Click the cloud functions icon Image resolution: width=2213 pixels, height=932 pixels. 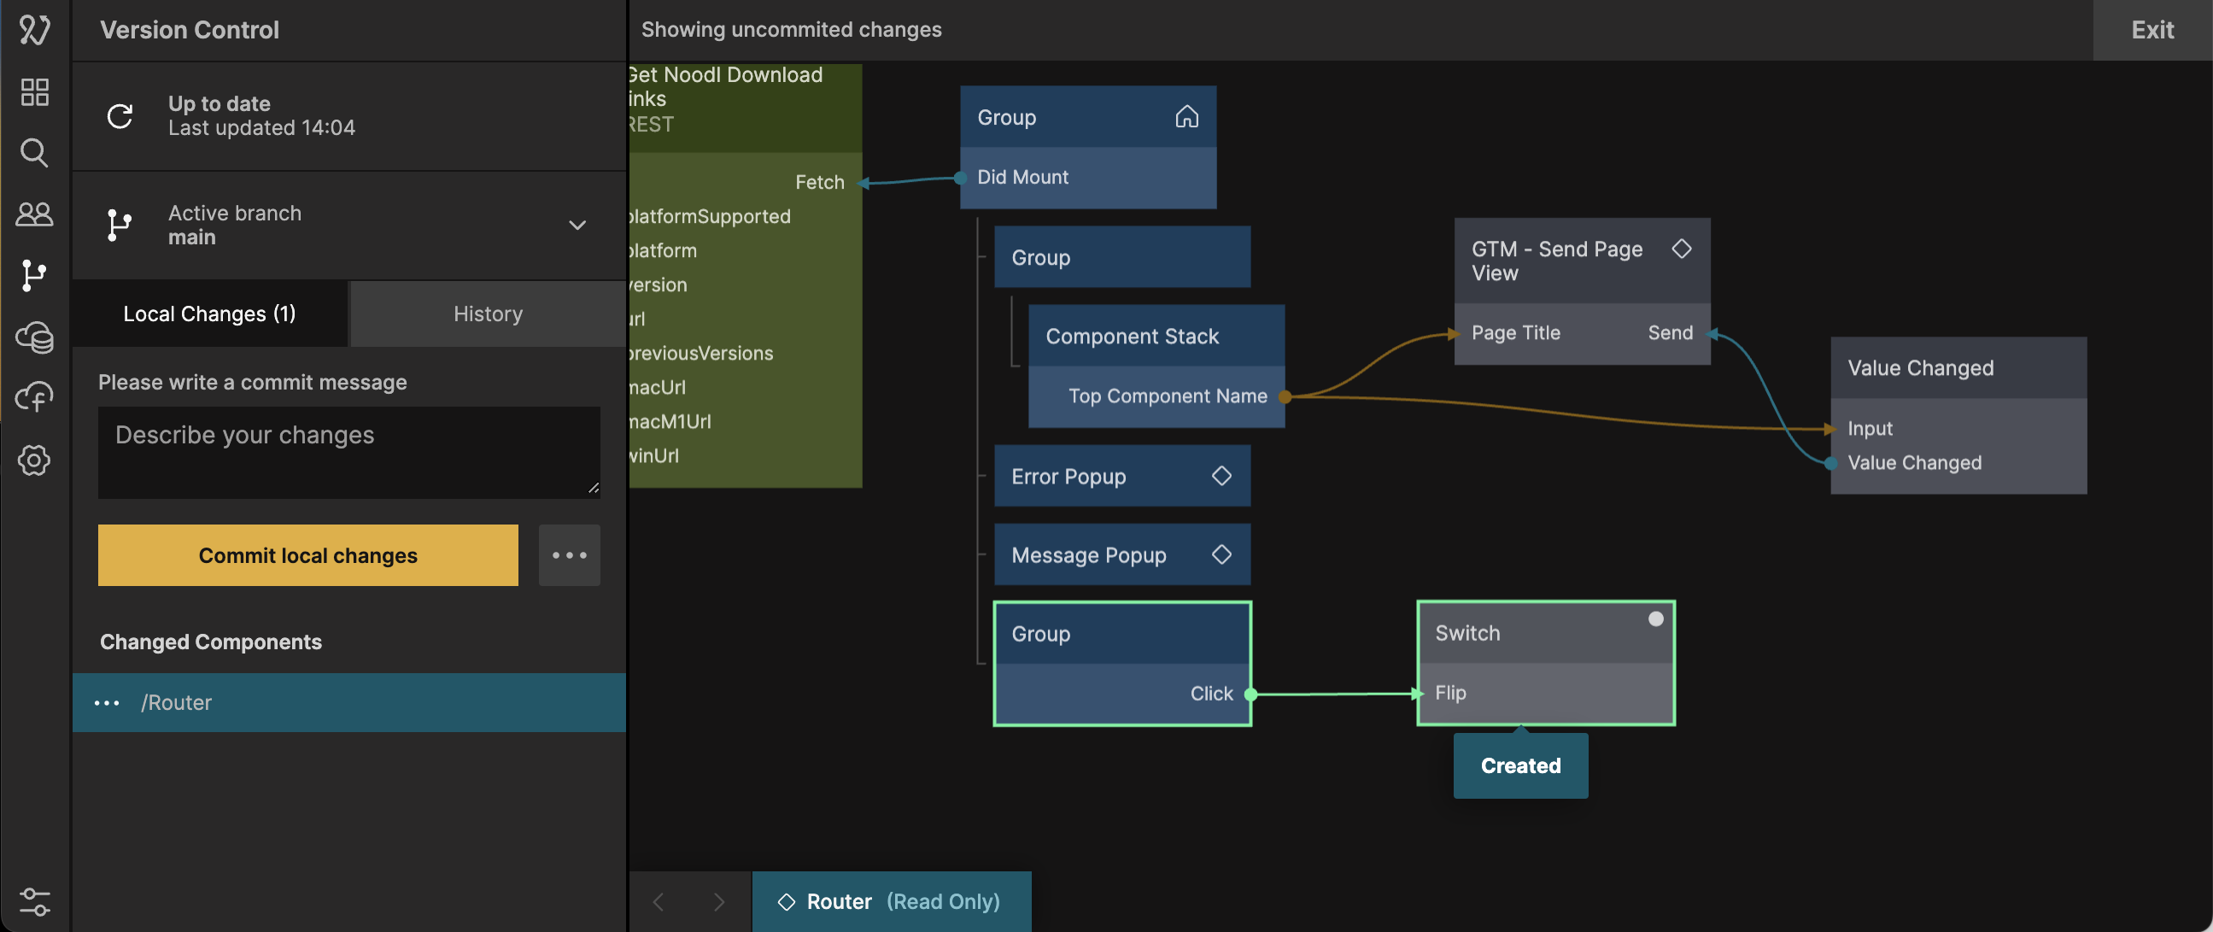pyautogui.click(x=34, y=398)
